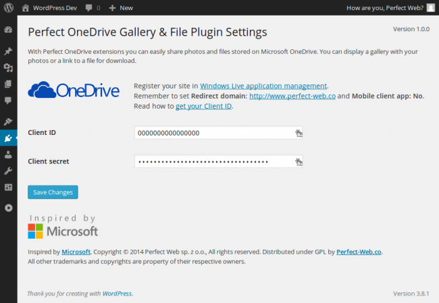
Task: Click the home icon beside WordPress Dev
Action: click(x=26, y=8)
